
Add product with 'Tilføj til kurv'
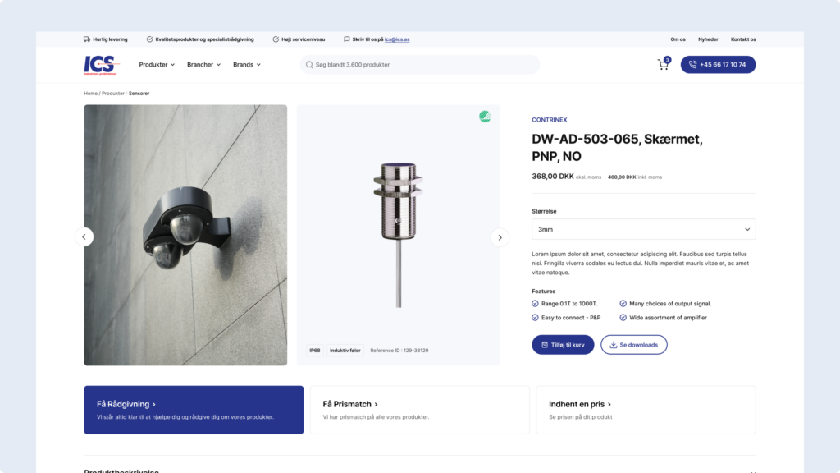[x=563, y=345]
